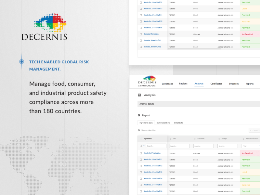Open Australia...FoodStuffs6 link in Raport table
The height and width of the screenshot is (195, 260).
coord(153,191)
